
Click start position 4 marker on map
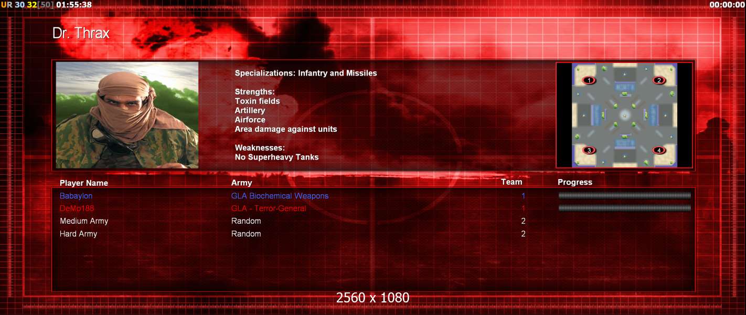(x=659, y=150)
